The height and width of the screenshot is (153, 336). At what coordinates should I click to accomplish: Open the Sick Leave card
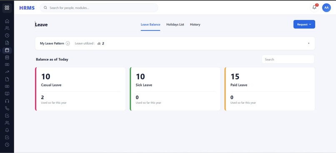pyautogui.click(x=175, y=89)
